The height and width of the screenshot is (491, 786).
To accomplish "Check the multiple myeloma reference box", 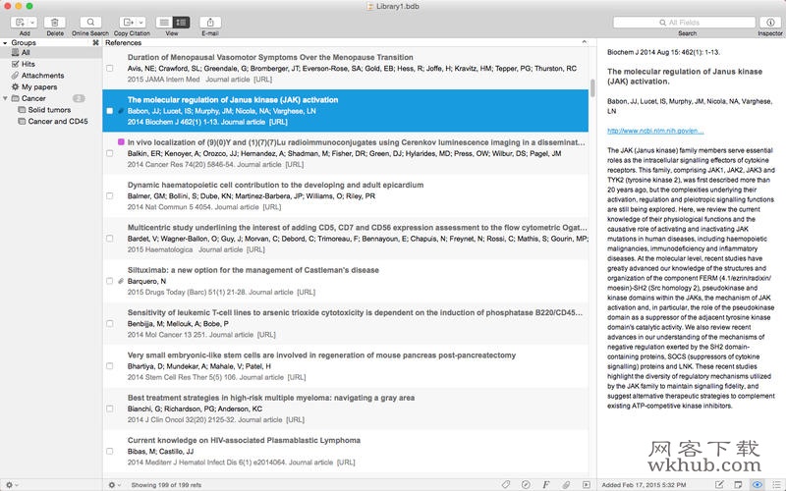I will pos(110,409).
